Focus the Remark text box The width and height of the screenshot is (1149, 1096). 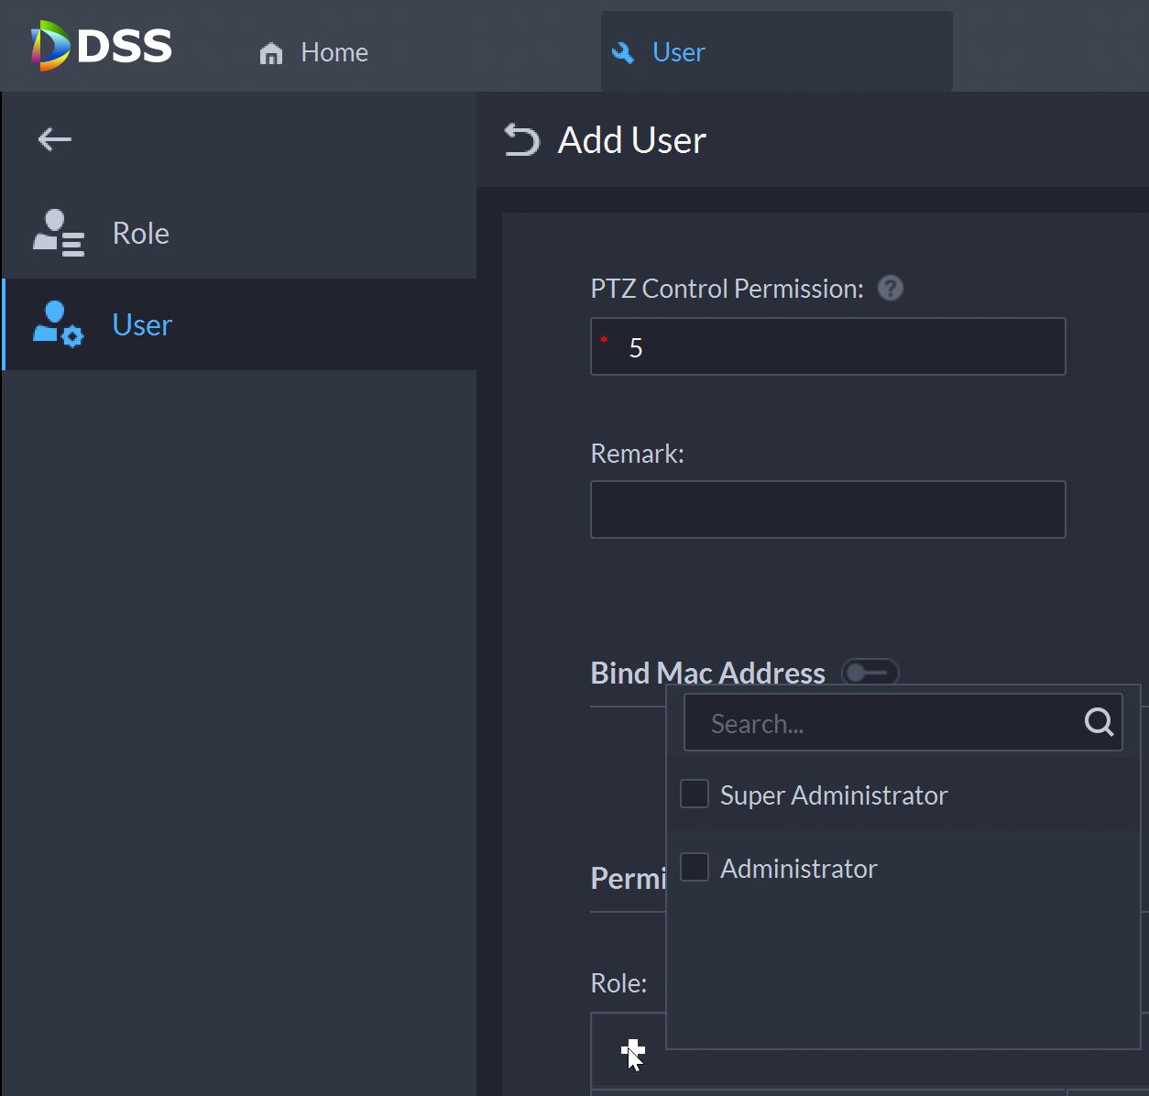pos(827,510)
